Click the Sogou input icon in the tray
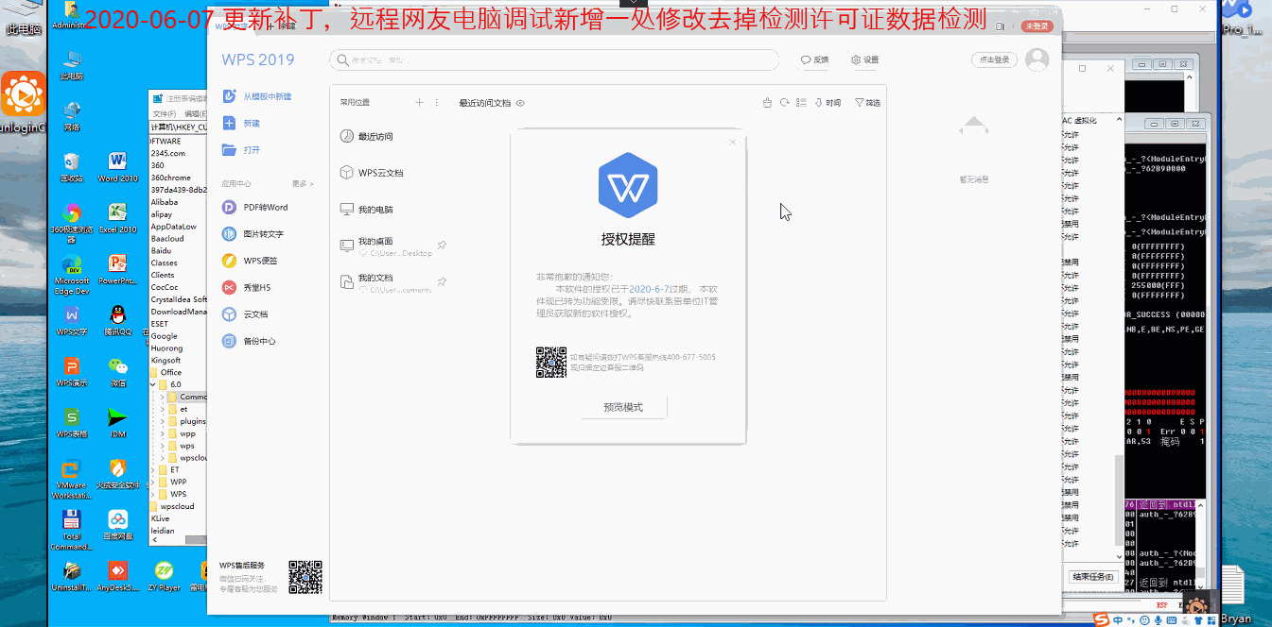 click(1103, 619)
